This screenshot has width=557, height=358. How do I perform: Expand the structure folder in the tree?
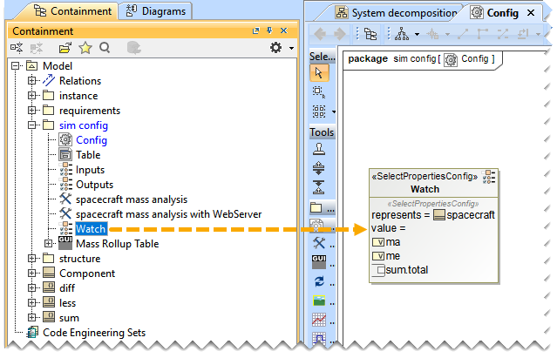[32, 259]
